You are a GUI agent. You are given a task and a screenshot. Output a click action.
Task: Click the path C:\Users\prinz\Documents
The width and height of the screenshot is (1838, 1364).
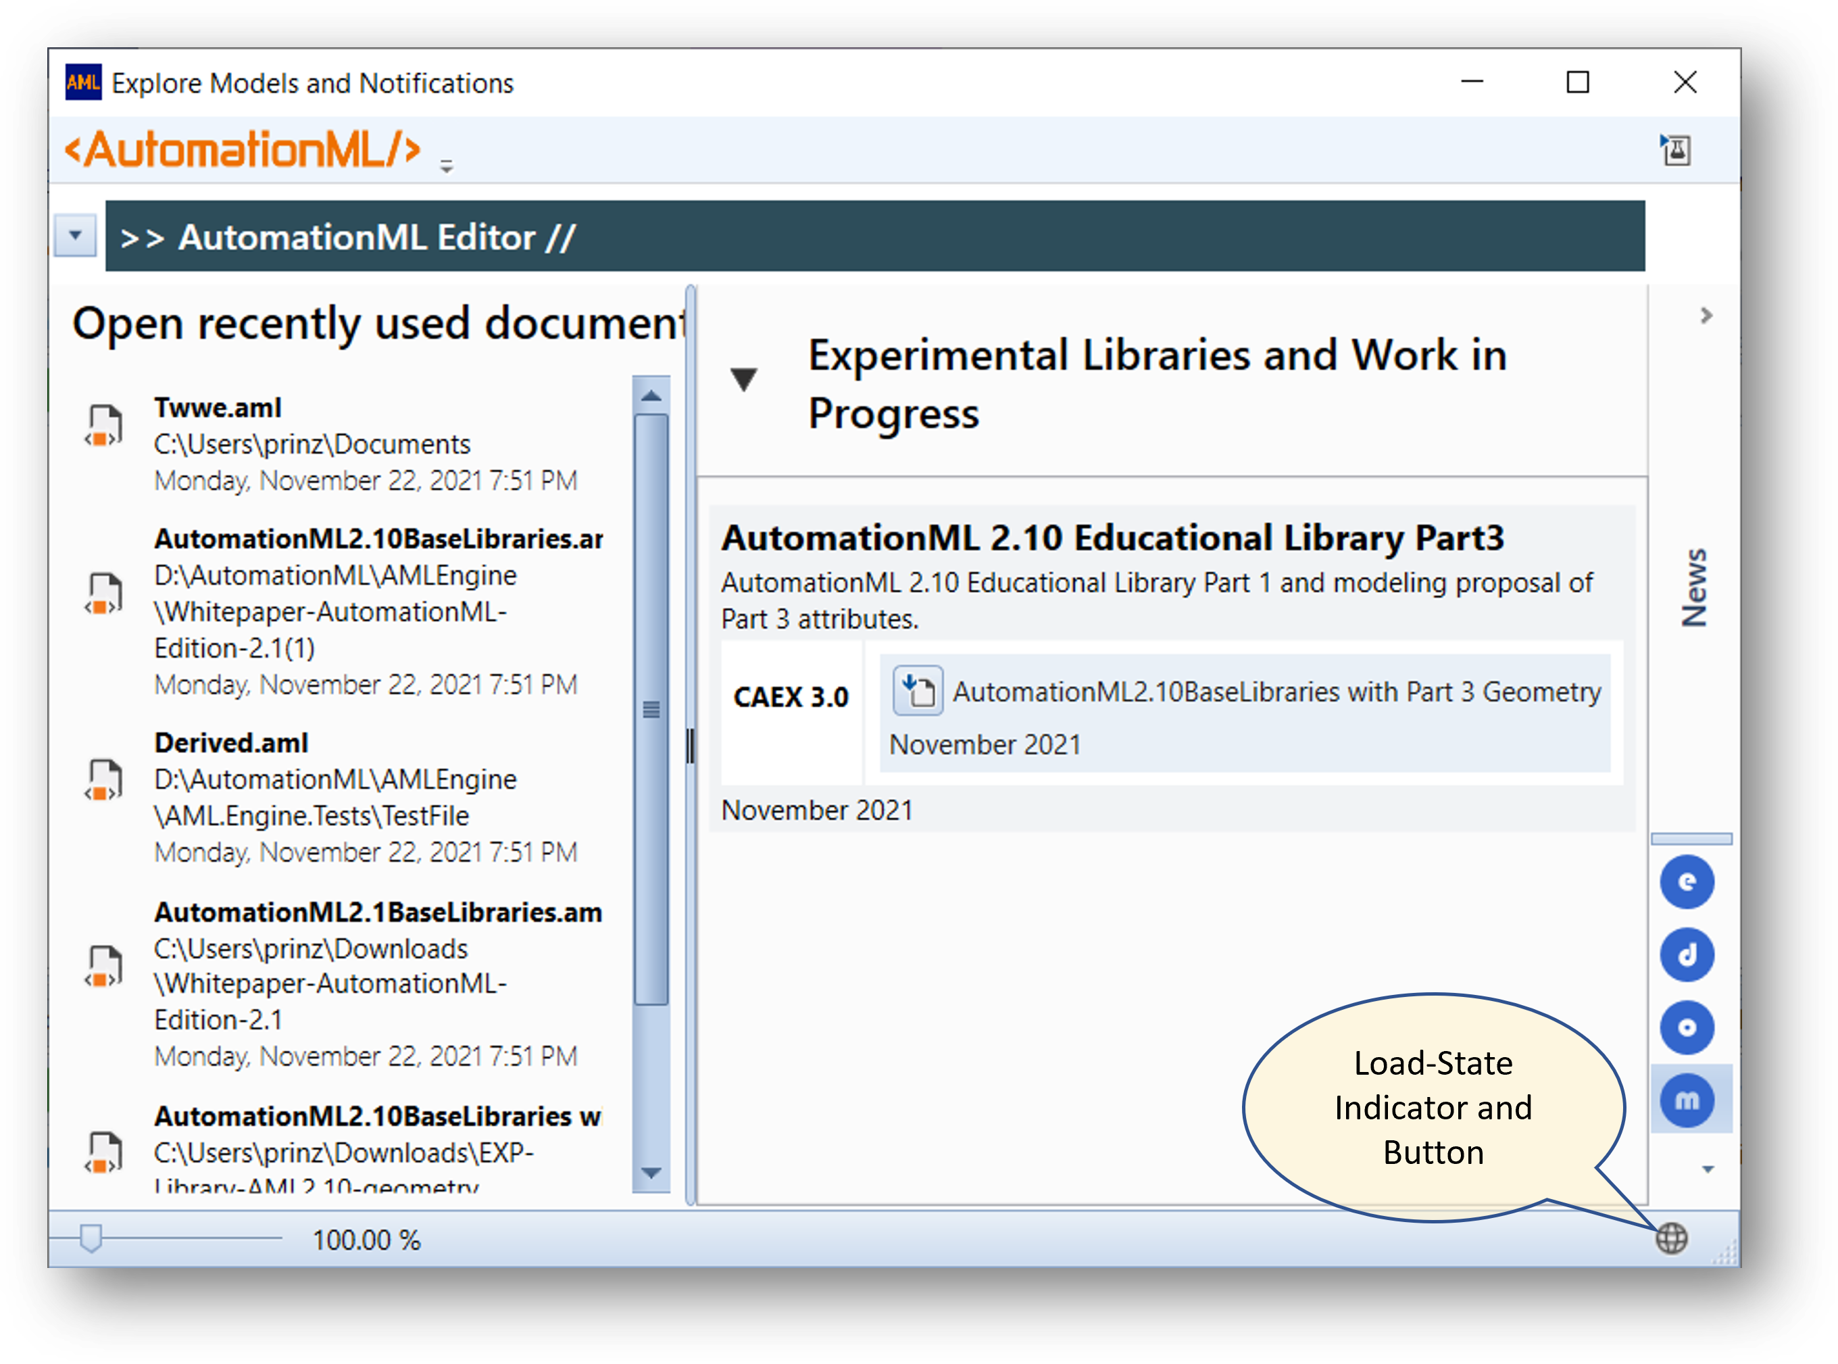[x=312, y=444]
